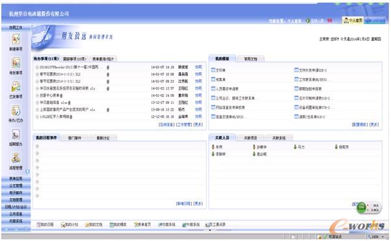Open 我的日程 in the bottom shortcut bar
The height and width of the screenshot is (241, 391).
(x=45, y=225)
